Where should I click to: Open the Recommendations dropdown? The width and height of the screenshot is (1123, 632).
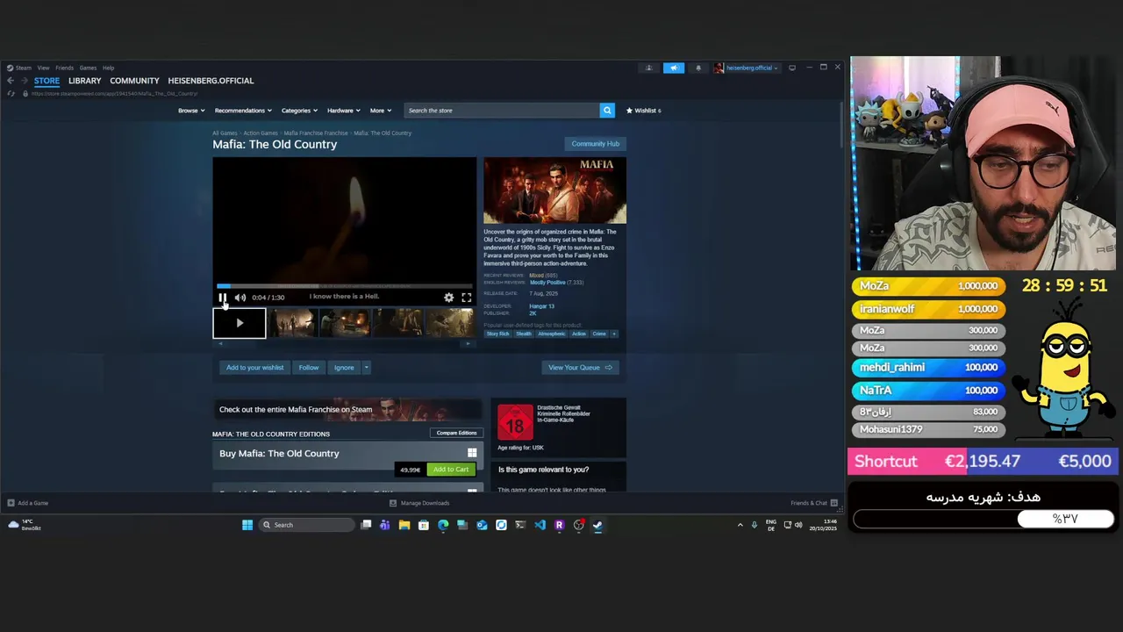coord(243,111)
